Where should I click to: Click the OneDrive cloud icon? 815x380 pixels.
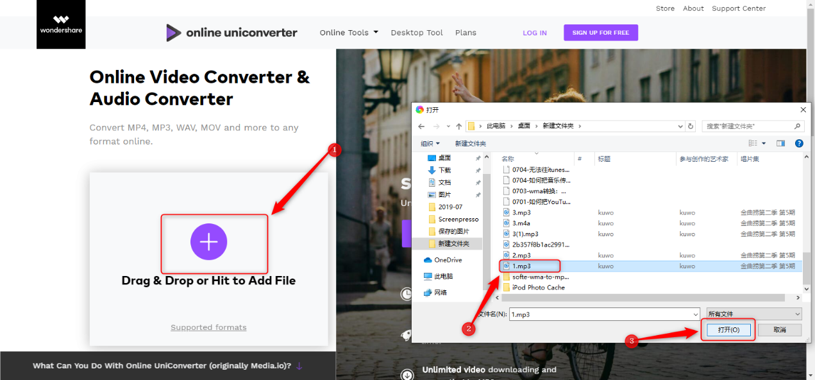pos(428,260)
